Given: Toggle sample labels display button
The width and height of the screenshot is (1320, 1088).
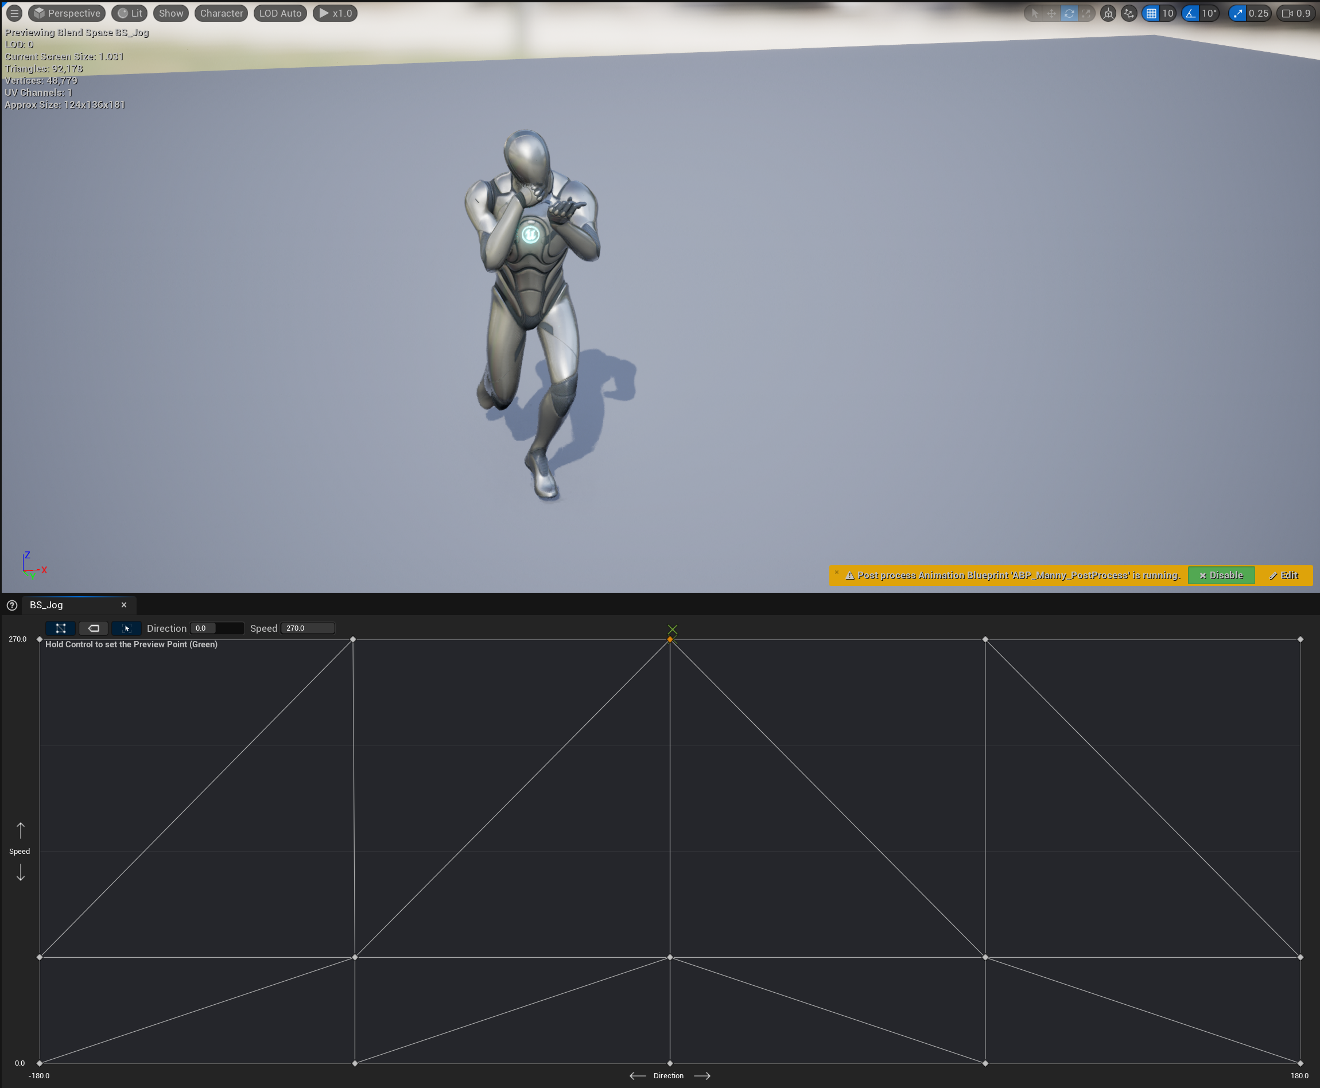Looking at the screenshot, I should pos(94,628).
